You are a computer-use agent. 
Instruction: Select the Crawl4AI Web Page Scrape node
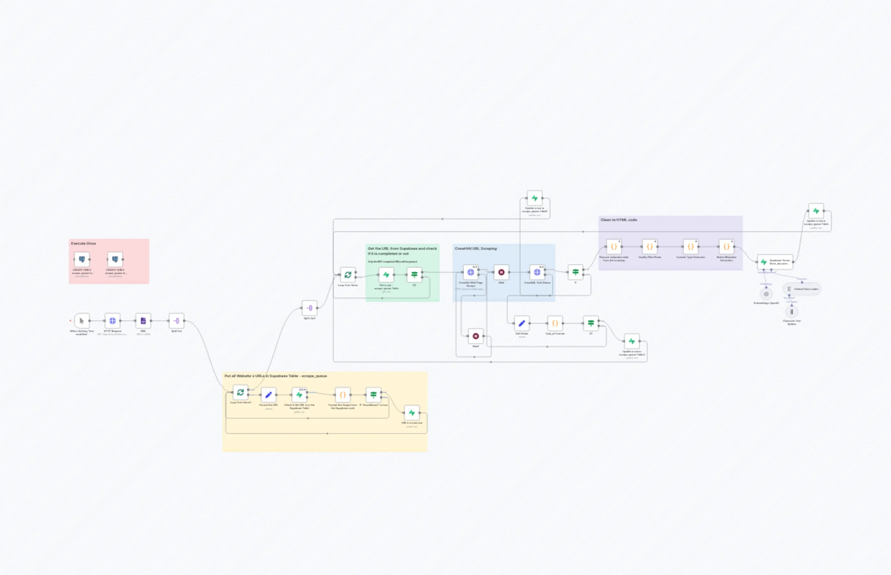(x=471, y=272)
